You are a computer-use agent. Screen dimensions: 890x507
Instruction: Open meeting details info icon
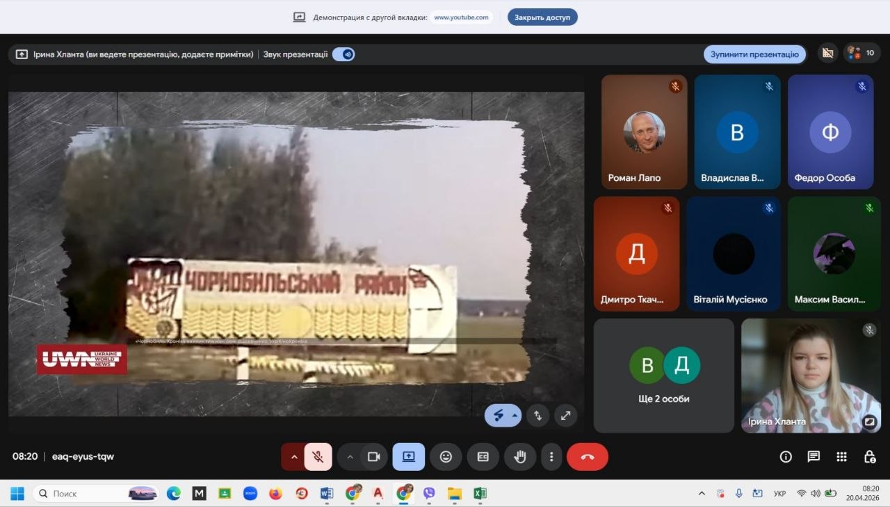786,457
